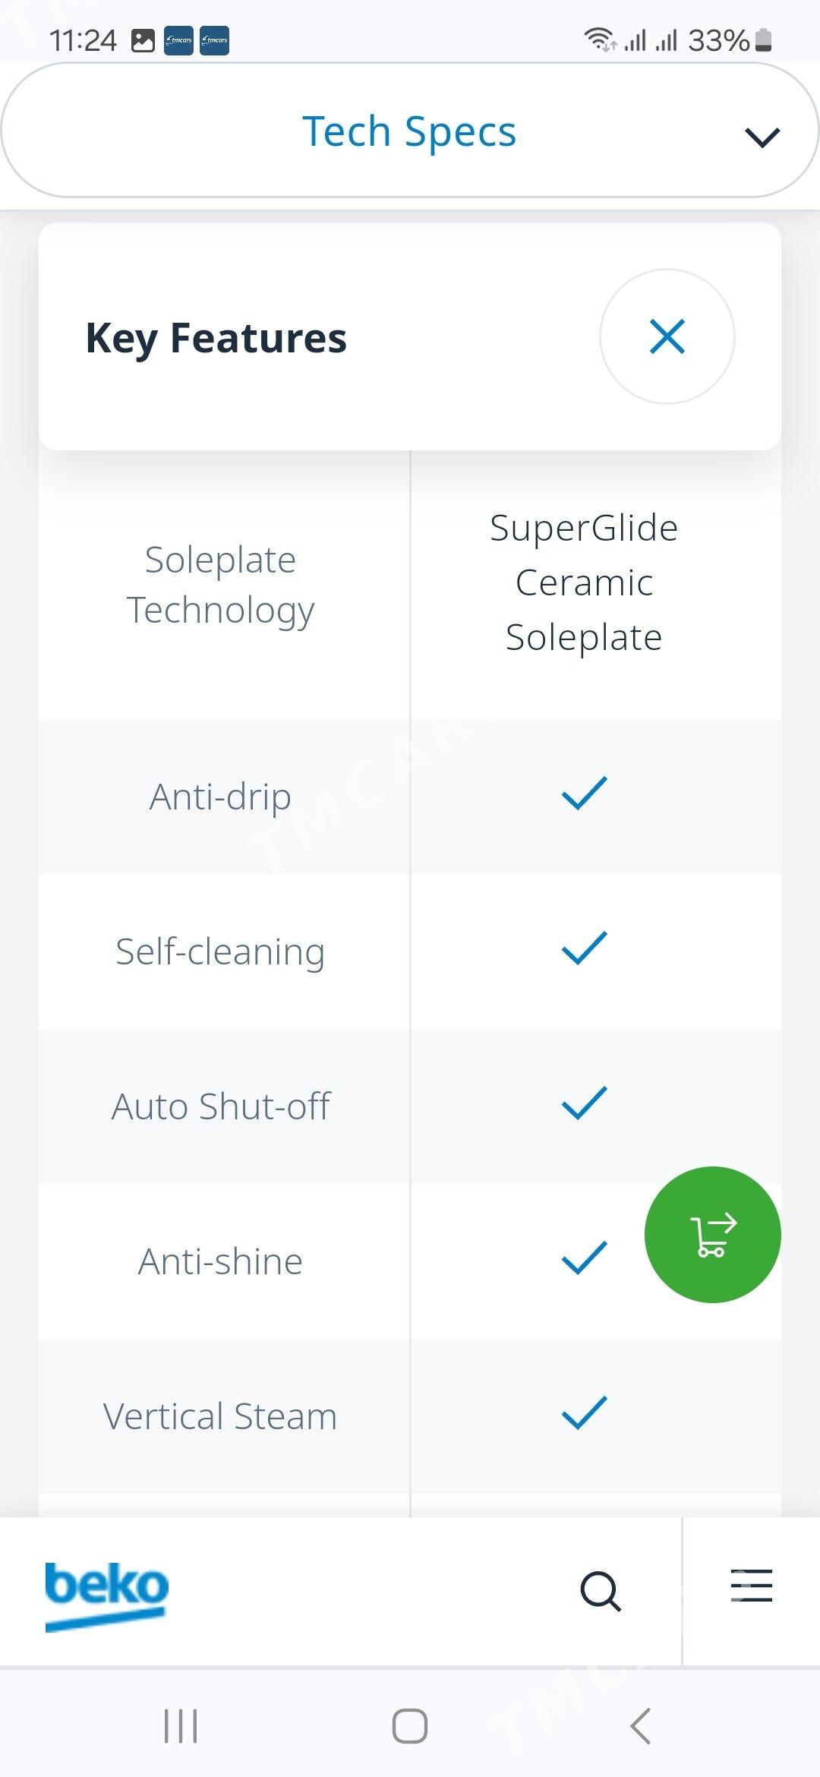Toggle the Key Features header
820x1777 pixels.
(x=216, y=338)
